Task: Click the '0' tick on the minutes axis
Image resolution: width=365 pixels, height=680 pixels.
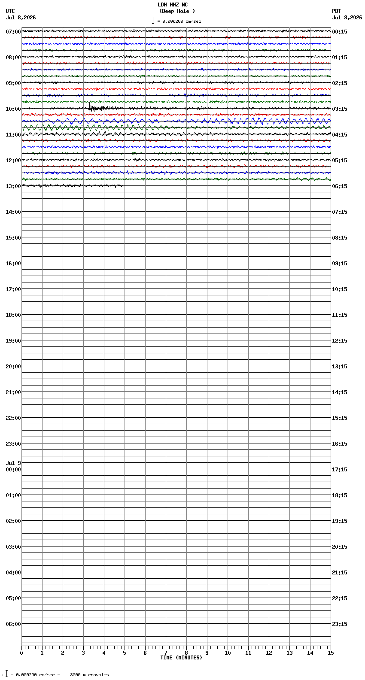Action: pyautogui.click(x=21, y=653)
